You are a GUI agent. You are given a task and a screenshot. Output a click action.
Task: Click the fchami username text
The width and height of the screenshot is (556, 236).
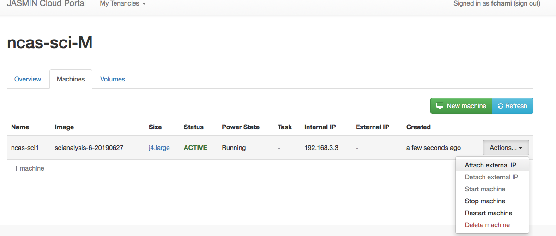(502, 3)
